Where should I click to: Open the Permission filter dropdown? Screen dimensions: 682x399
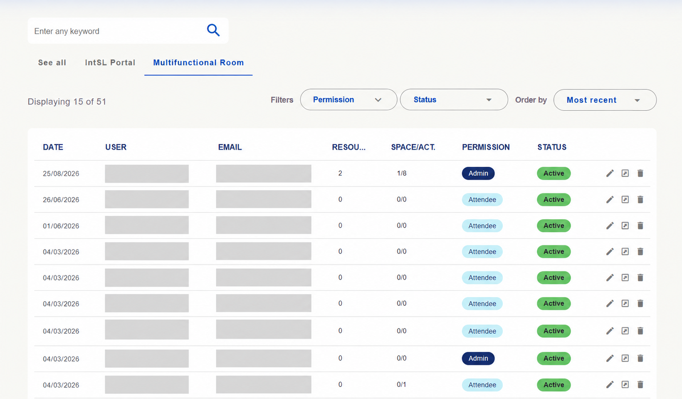click(348, 99)
